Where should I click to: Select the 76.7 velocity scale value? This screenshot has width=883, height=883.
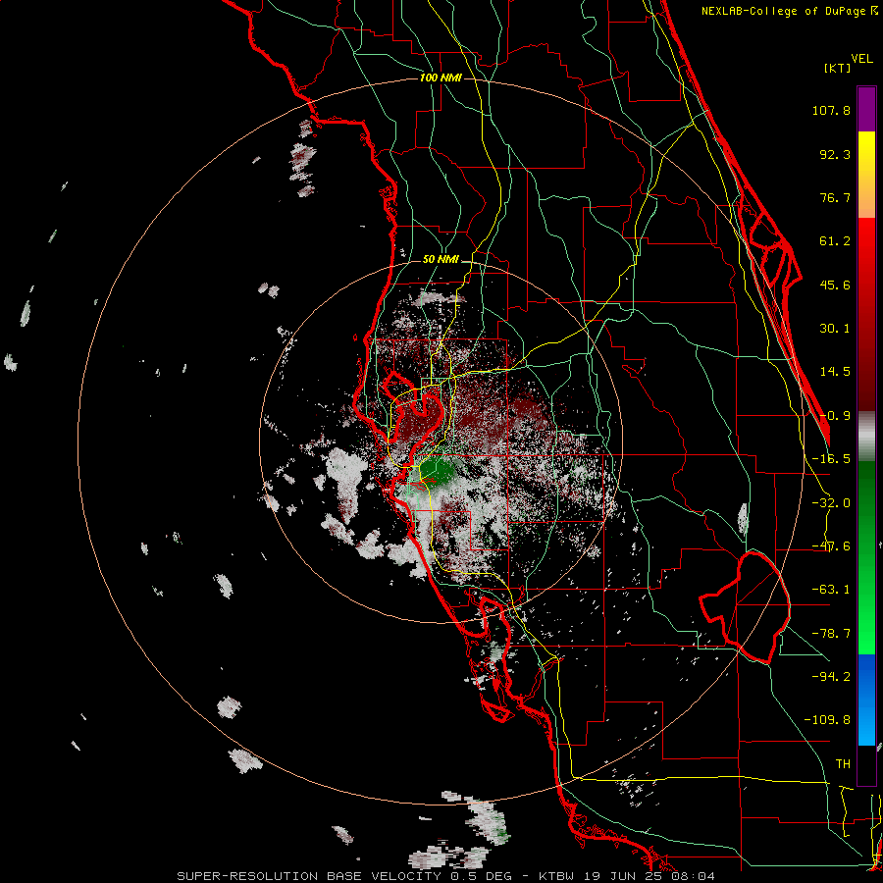(x=835, y=197)
